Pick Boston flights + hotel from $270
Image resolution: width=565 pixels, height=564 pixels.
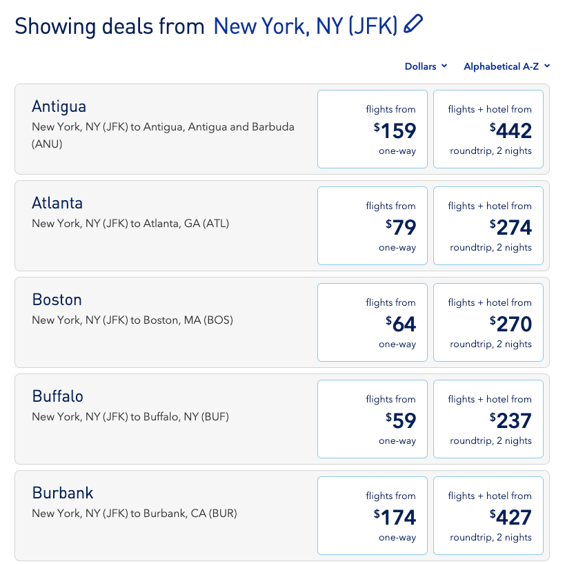click(x=488, y=322)
